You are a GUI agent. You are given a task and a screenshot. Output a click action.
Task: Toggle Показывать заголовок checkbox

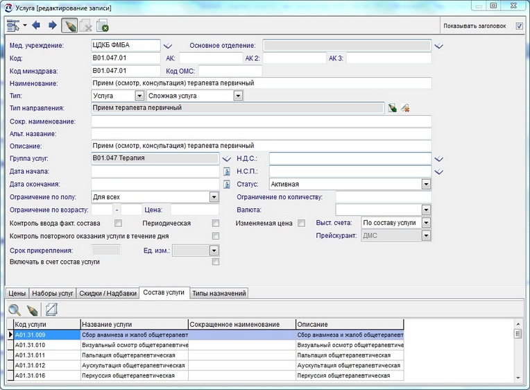tap(519, 26)
